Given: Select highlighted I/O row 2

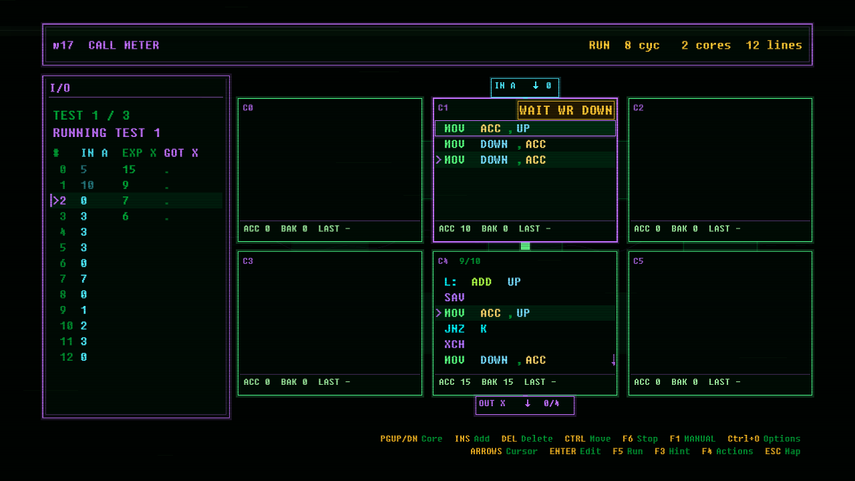Looking at the screenshot, I should coord(136,200).
